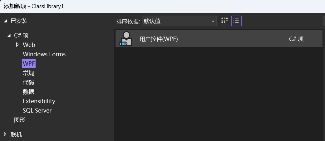Select Windows Forms category
Image resolution: width=325 pixels, height=141 pixels.
coord(44,54)
